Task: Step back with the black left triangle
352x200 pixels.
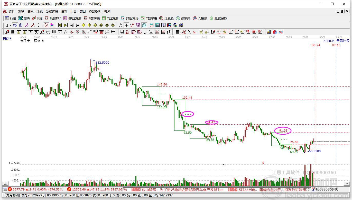Action: [72, 25]
